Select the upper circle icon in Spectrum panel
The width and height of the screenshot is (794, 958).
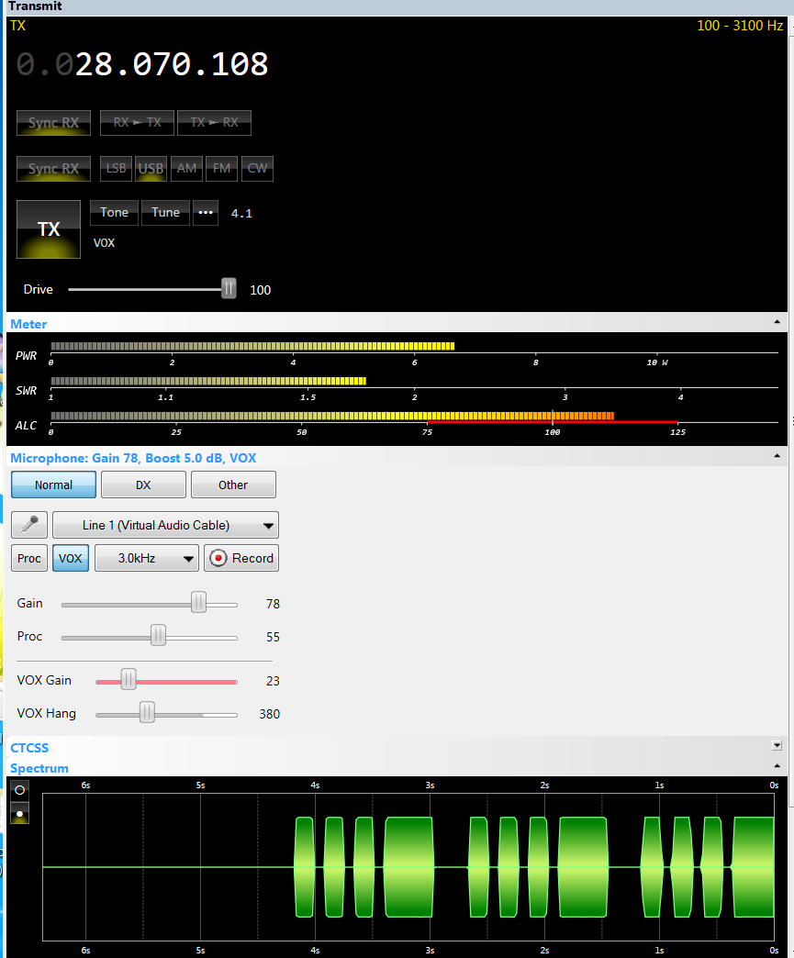[x=19, y=789]
